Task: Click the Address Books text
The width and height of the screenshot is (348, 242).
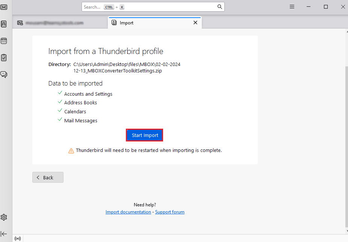Action: click(x=80, y=102)
